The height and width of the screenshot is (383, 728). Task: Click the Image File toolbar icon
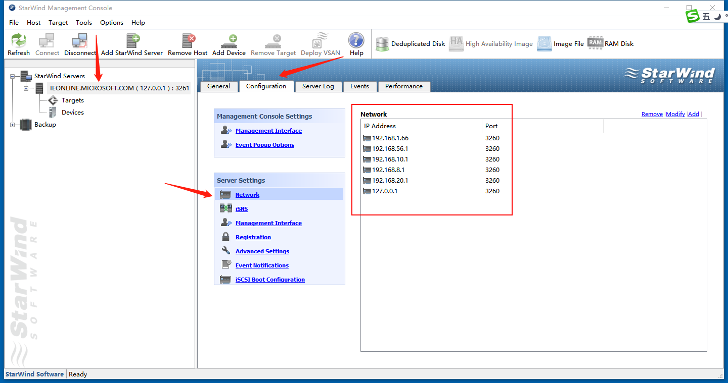[544, 44]
